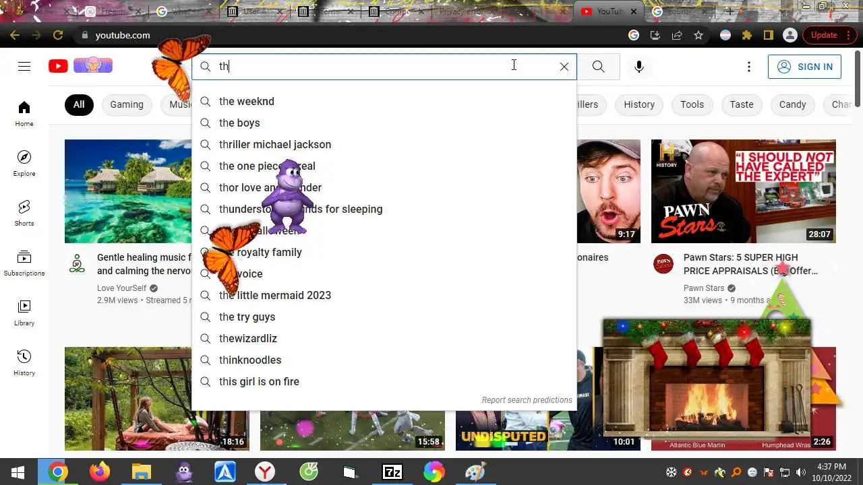
Task: Open Home in the YouTube sidebar
Action: click(x=24, y=113)
